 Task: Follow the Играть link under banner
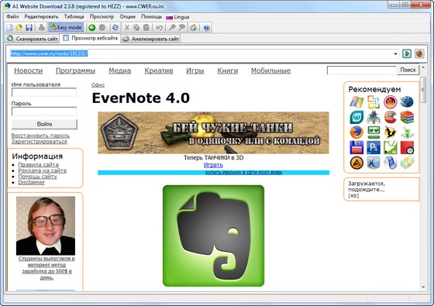click(x=213, y=165)
